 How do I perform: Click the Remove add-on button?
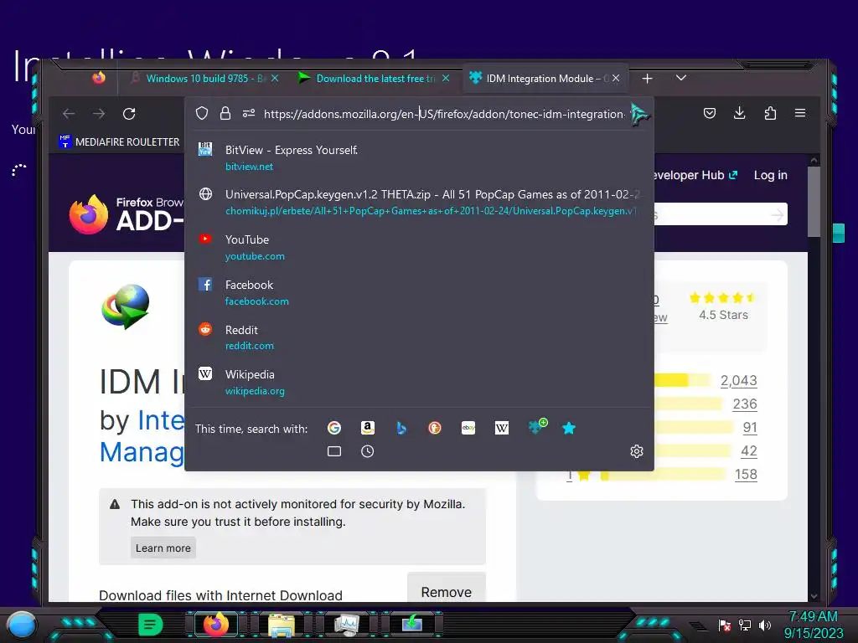tap(447, 588)
